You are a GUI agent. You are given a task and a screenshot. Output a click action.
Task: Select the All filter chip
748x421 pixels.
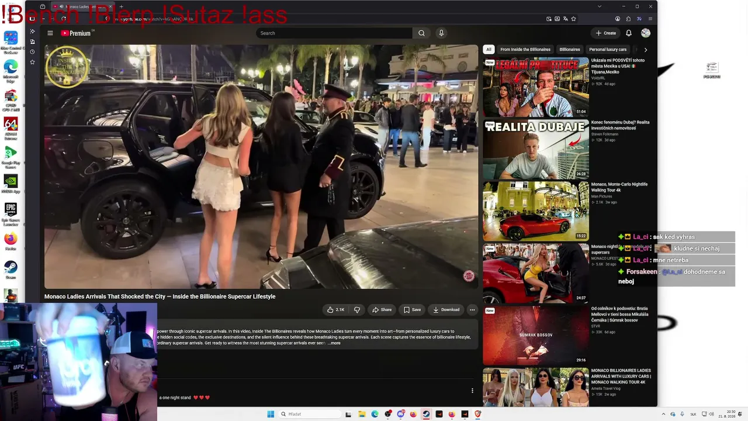click(x=489, y=50)
